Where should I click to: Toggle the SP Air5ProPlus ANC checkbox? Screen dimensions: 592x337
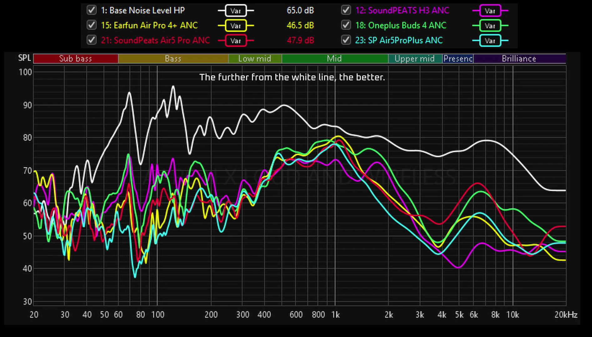pyautogui.click(x=346, y=40)
